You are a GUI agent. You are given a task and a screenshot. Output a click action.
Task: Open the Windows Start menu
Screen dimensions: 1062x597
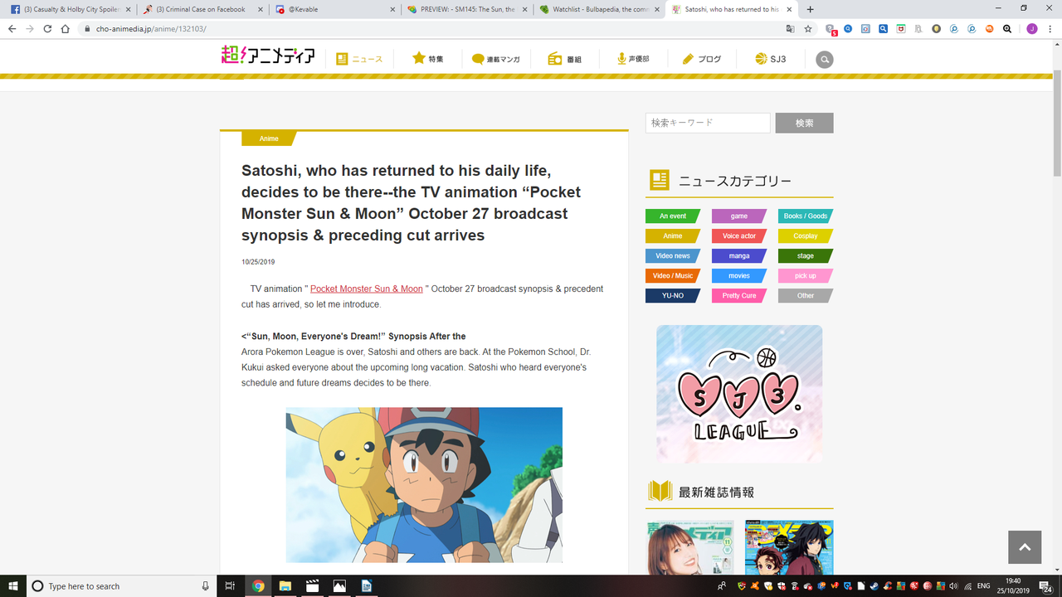tap(12, 586)
